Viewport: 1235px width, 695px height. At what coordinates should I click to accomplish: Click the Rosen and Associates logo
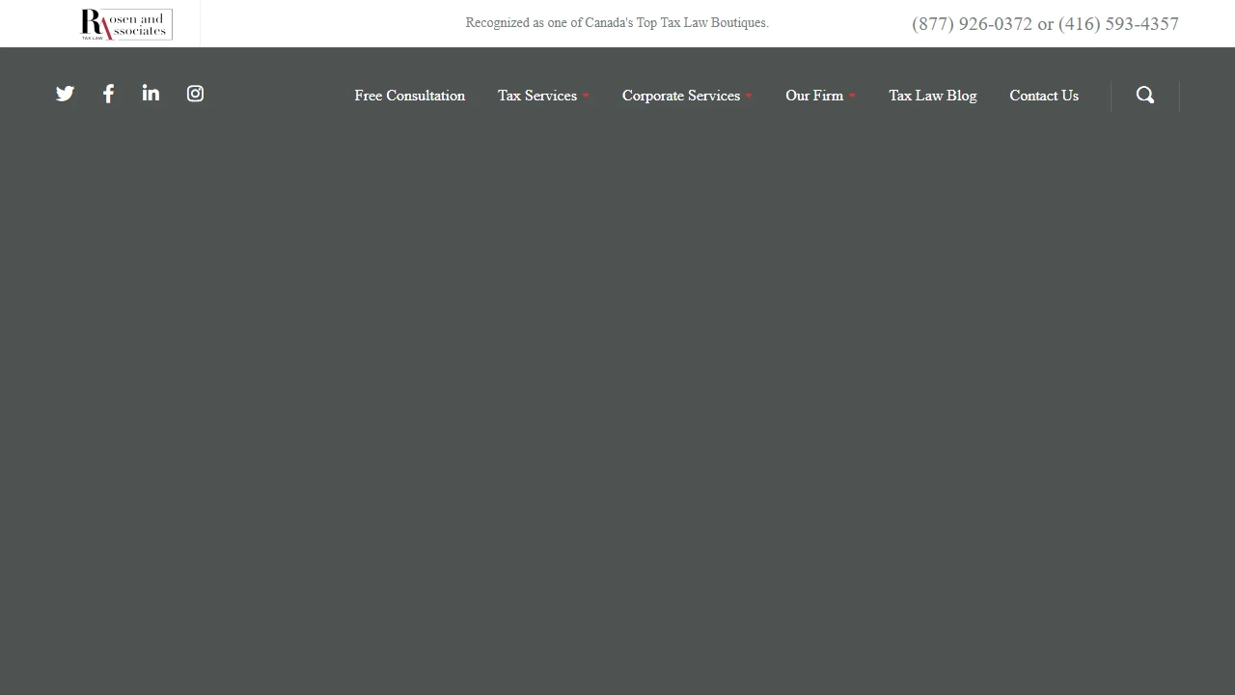(x=126, y=24)
